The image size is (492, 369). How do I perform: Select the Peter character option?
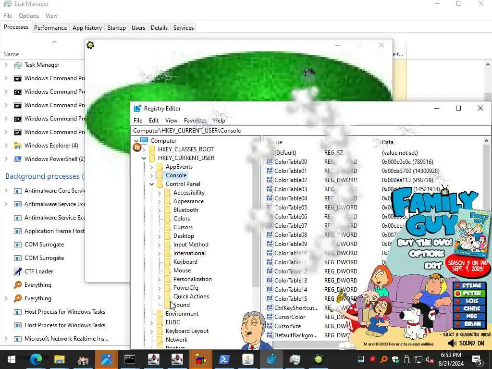point(469,294)
